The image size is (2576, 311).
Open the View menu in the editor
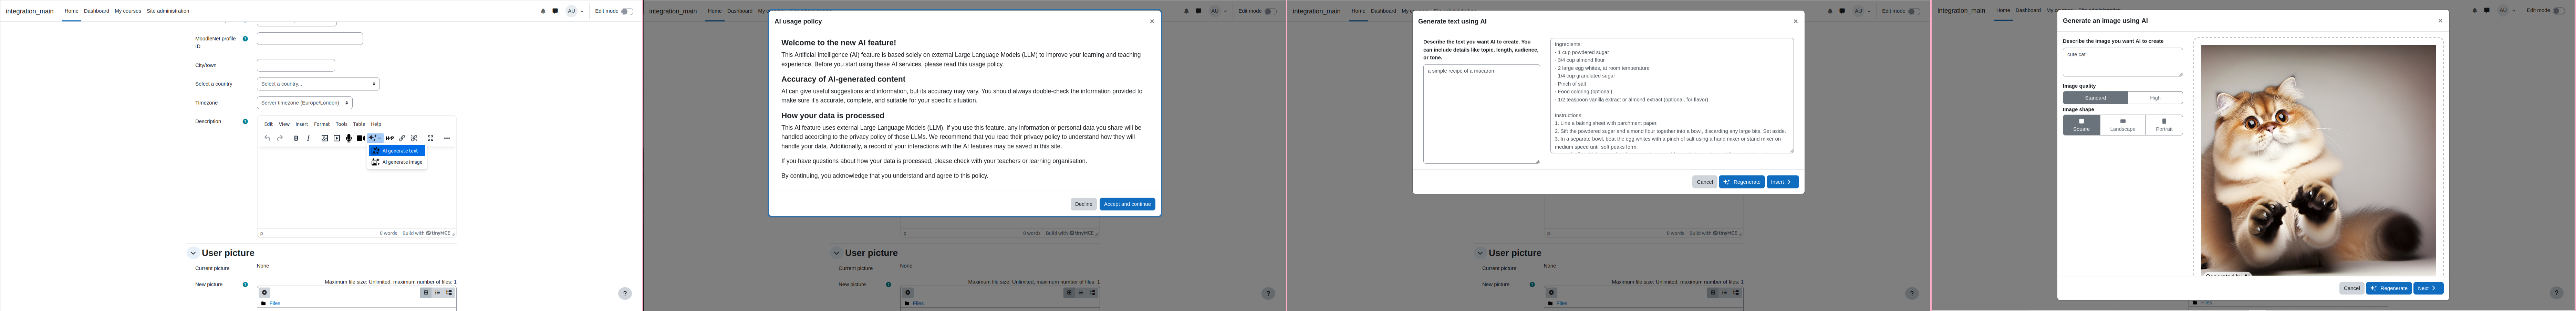coord(284,124)
